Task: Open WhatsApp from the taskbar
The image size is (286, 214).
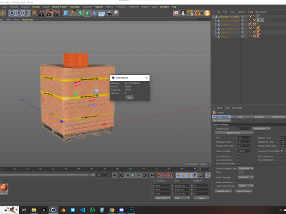Action: (x=92, y=210)
